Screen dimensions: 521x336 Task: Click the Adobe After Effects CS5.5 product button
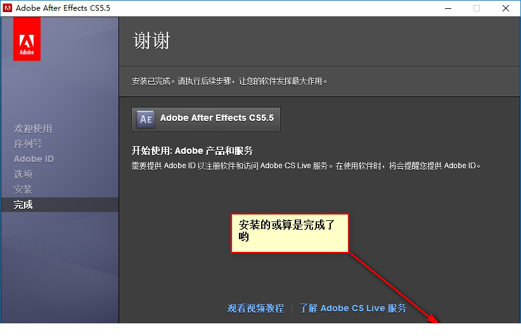click(206, 120)
